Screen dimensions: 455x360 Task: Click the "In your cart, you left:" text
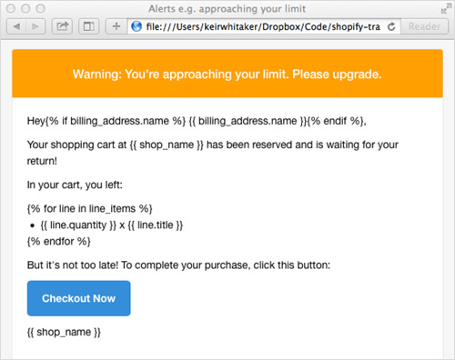point(75,185)
